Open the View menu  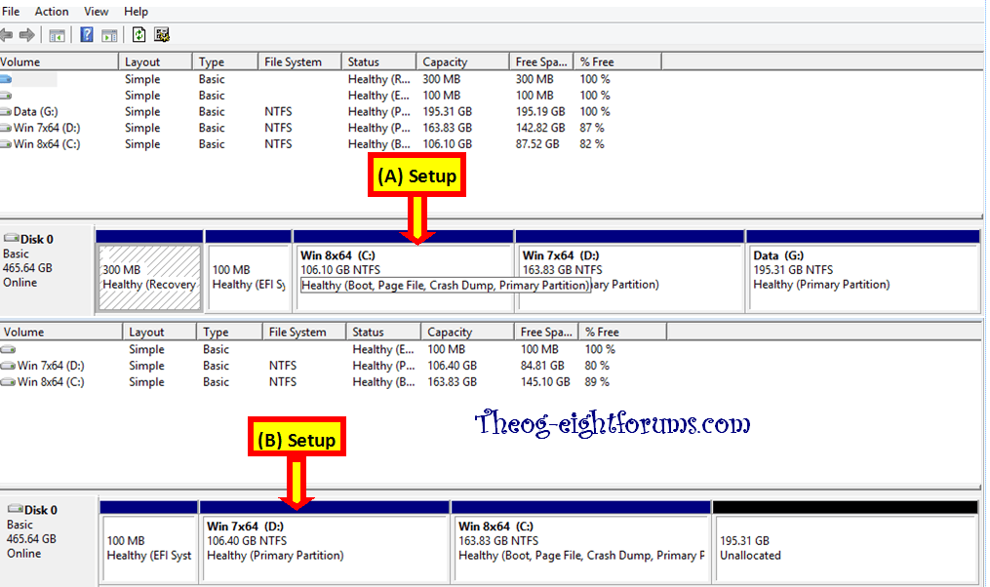click(x=96, y=12)
